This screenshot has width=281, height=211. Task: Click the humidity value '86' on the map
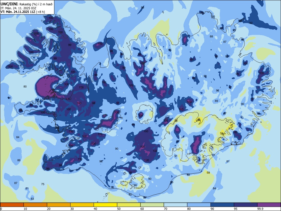[19, 160]
